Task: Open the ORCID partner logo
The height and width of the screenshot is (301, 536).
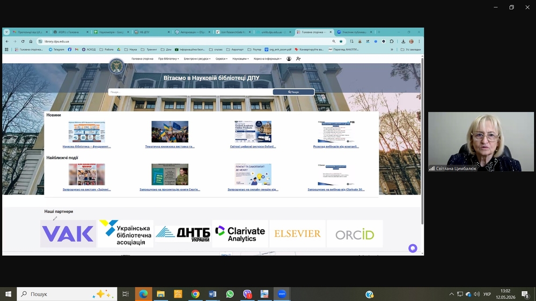Action: click(355, 234)
